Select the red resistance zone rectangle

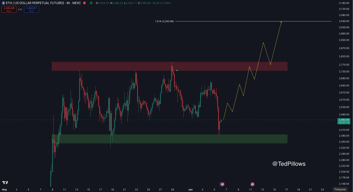click(118, 66)
